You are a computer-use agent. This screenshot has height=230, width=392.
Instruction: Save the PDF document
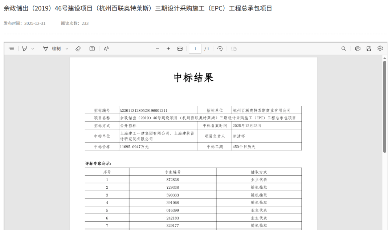click(369, 49)
